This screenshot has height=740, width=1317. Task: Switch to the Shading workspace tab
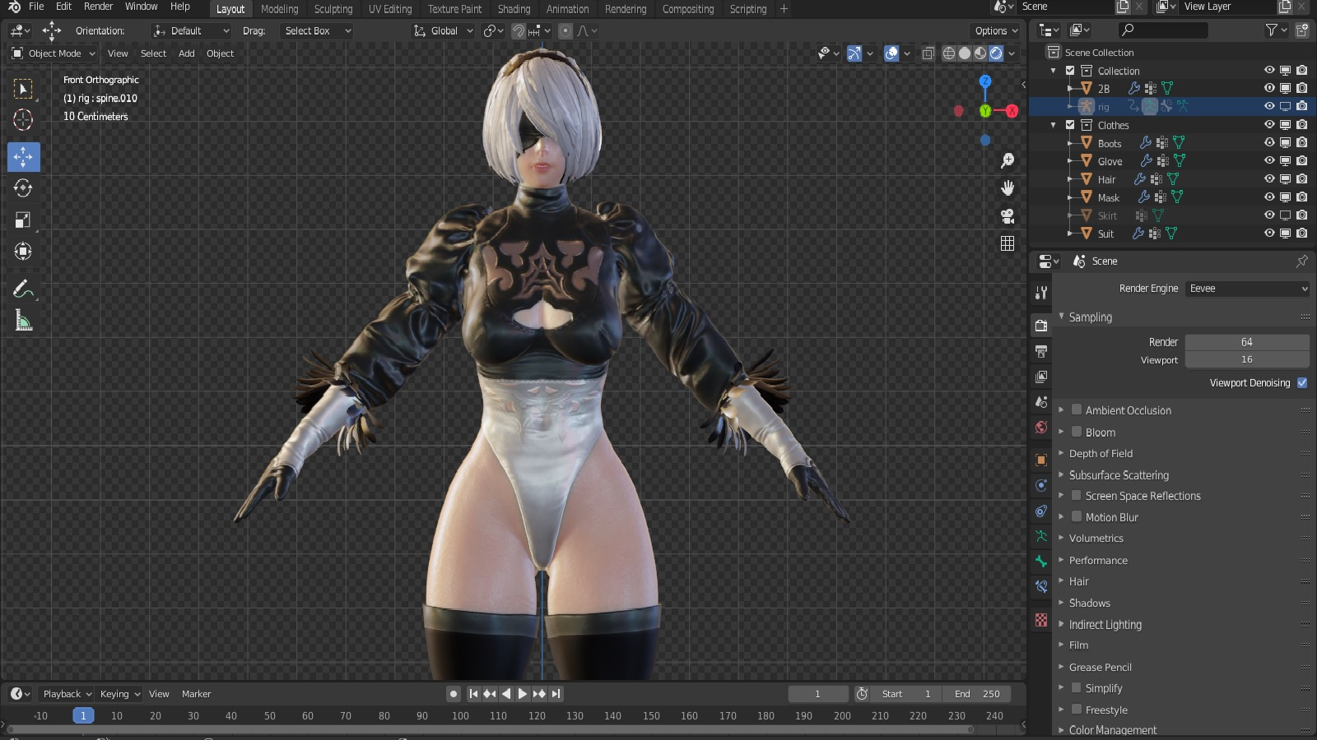(514, 9)
